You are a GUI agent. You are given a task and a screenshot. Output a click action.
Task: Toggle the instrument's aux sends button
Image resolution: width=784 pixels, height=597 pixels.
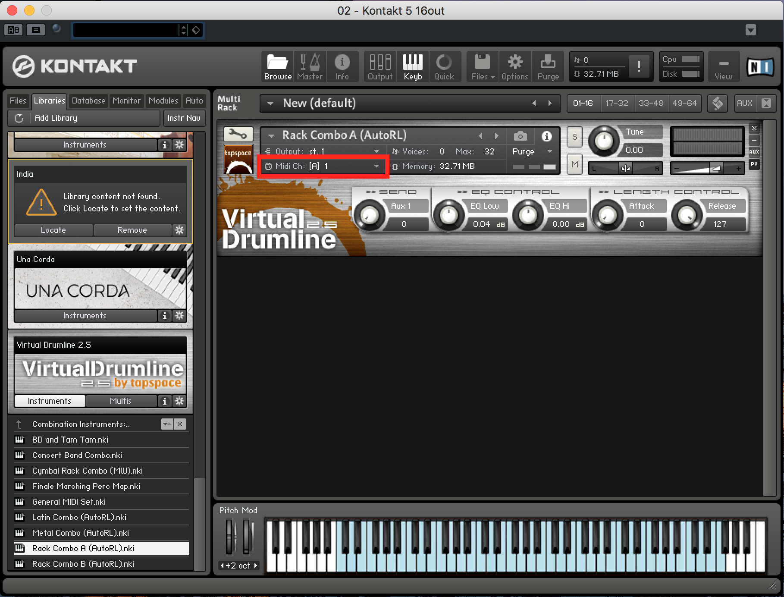click(x=754, y=152)
